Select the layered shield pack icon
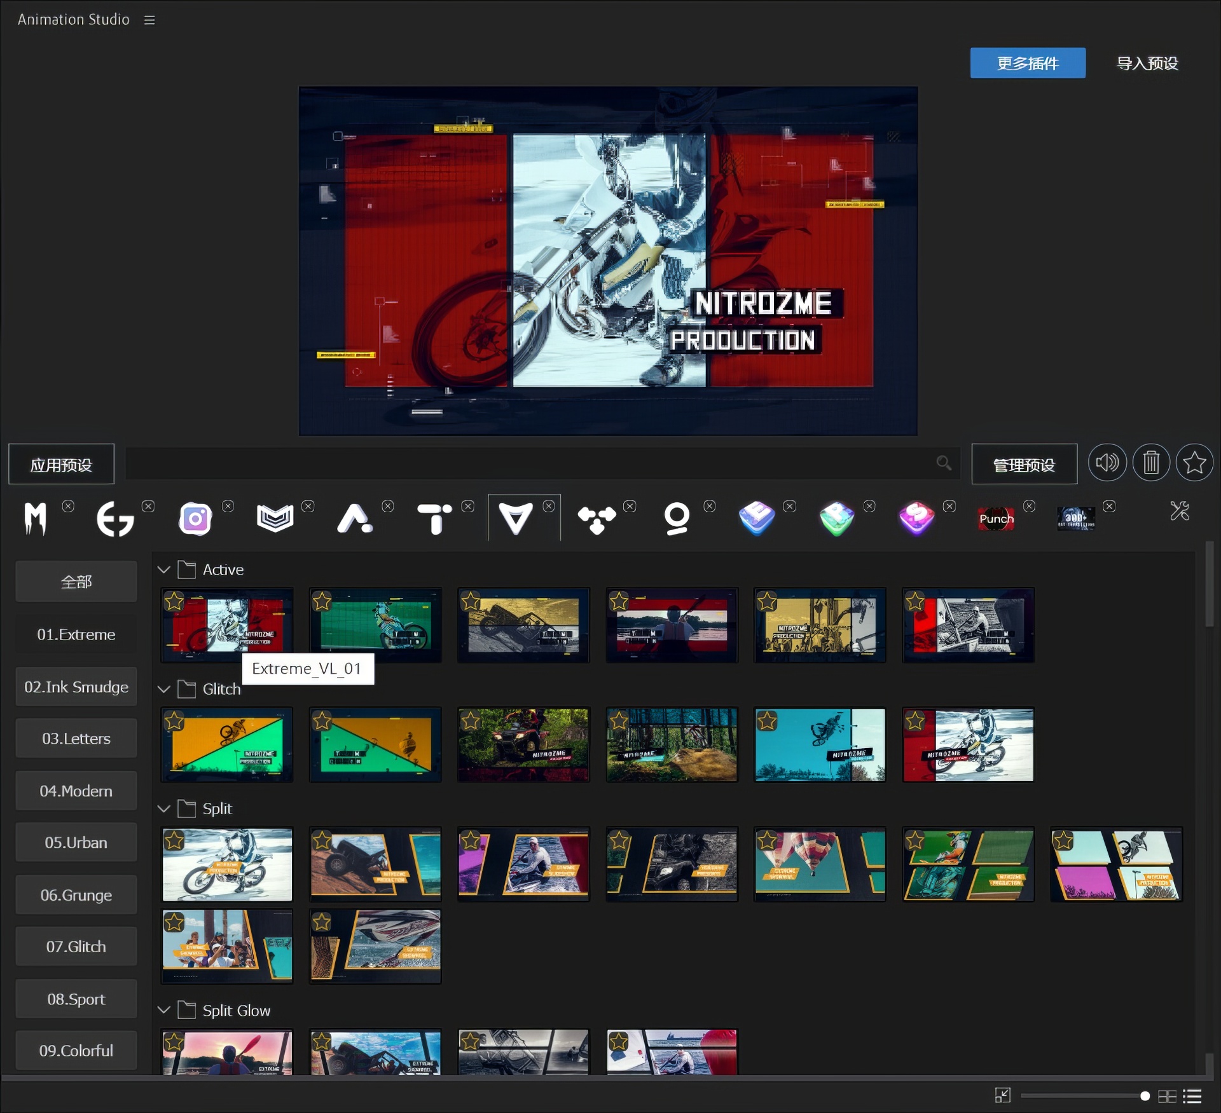The image size is (1221, 1113). pyautogui.click(x=275, y=518)
